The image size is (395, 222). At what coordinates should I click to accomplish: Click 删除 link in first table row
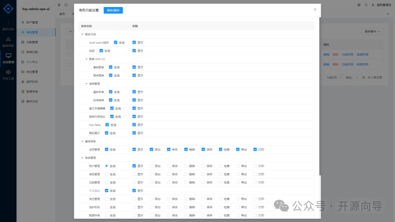coord(335,54)
